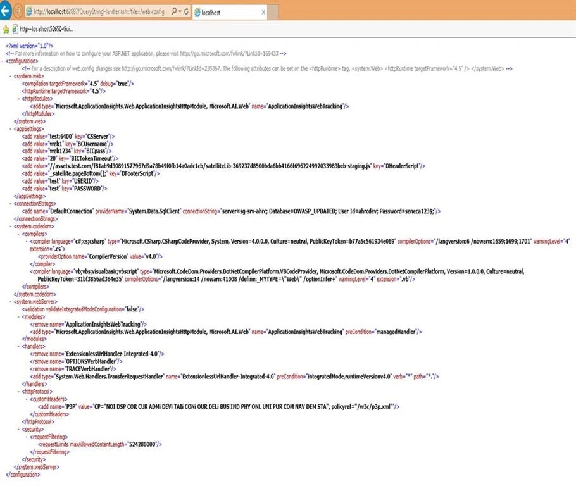Click the DHeaderScript key line
The width and height of the screenshot is (576, 486).
click(223, 166)
